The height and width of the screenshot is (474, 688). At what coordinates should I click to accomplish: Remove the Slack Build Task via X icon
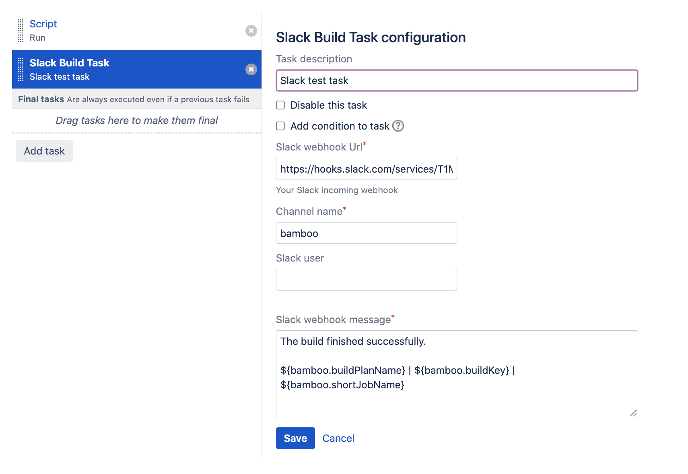point(251,70)
